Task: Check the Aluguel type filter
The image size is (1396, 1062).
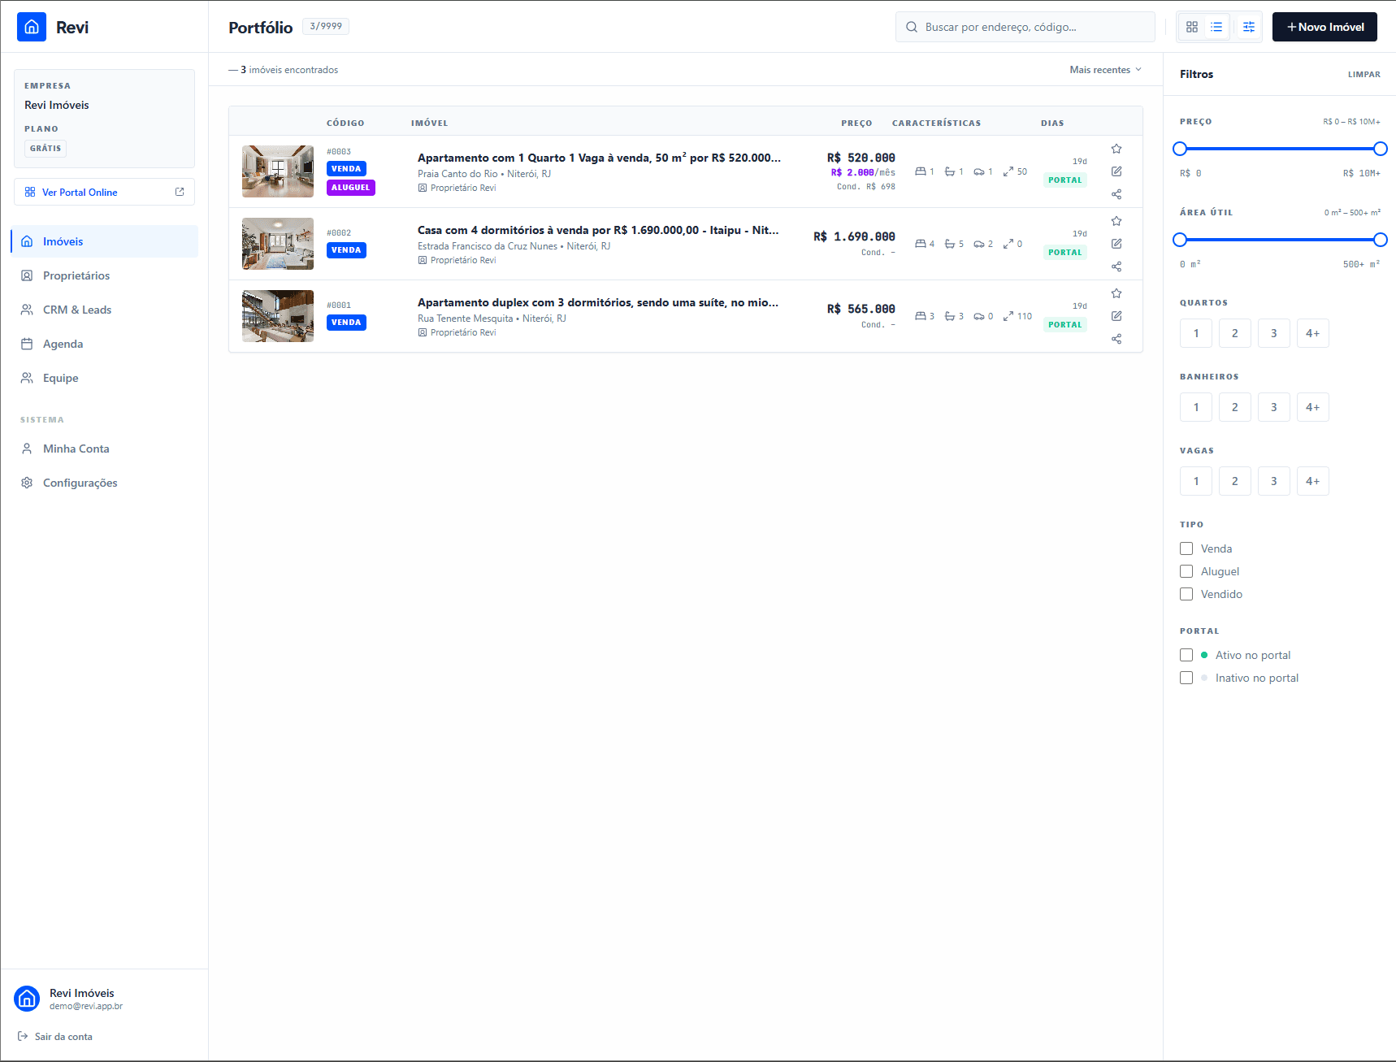Action: pos(1186,571)
